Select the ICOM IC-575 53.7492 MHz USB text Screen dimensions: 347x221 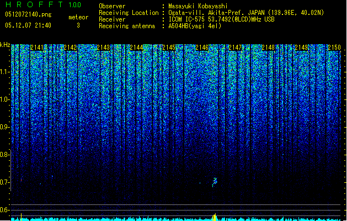click(221, 19)
